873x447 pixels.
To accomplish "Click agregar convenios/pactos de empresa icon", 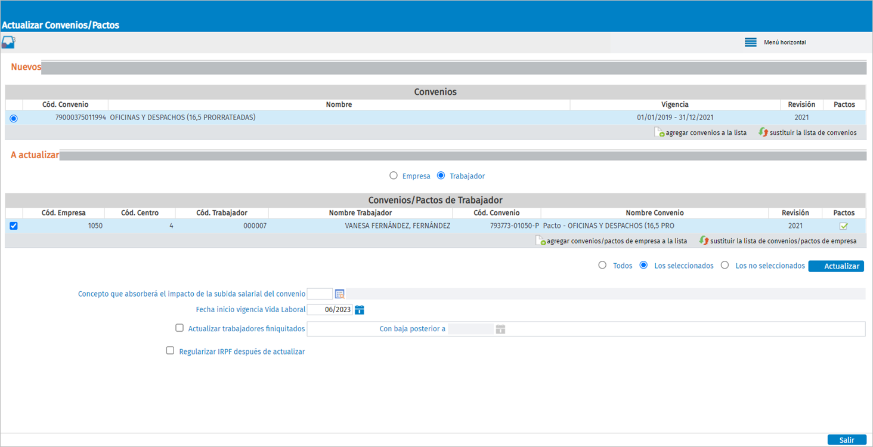I will pos(540,241).
